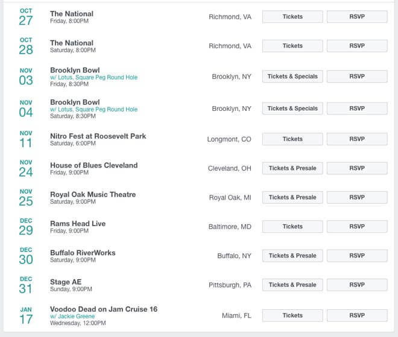
Task: RSVP to Nitro Fest in Longmont
Action: click(x=357, y=139)
